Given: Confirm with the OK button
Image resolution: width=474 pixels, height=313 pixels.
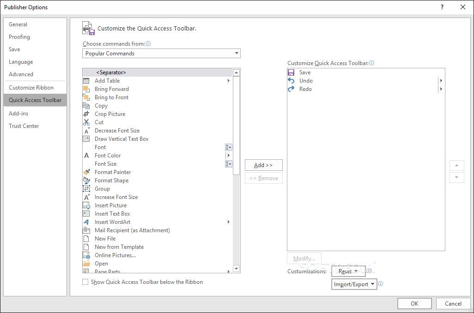Looking at the screenshot, I should point(414,304).
